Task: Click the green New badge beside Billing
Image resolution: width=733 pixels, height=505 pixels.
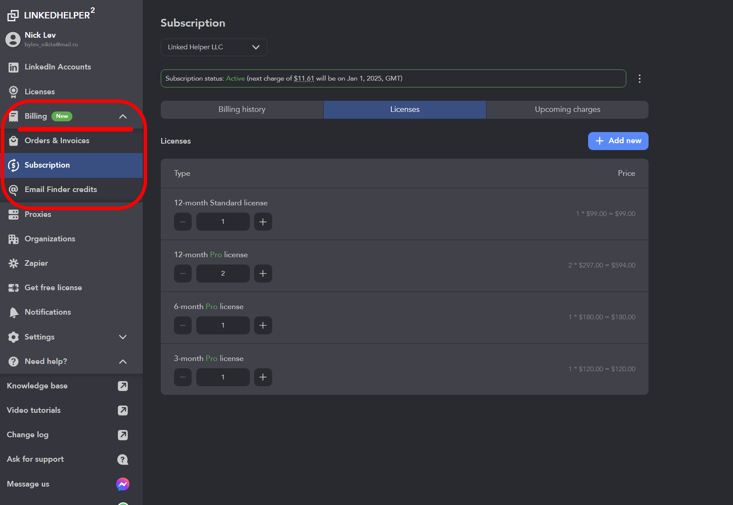Action: click(x=62, y=116)
